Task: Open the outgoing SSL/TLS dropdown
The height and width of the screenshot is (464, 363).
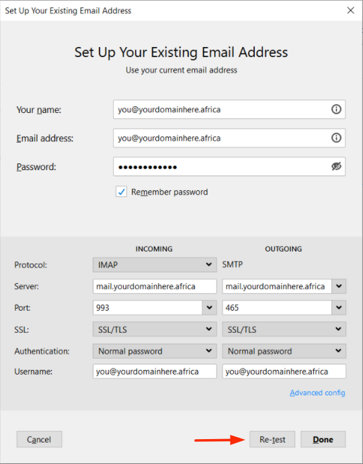Action: click(x=284, y=330)
